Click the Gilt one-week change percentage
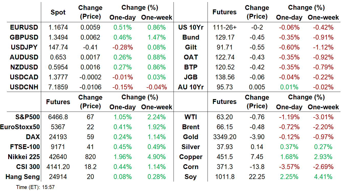The height and width of the screenshot is (191, 343). (323, 47)
